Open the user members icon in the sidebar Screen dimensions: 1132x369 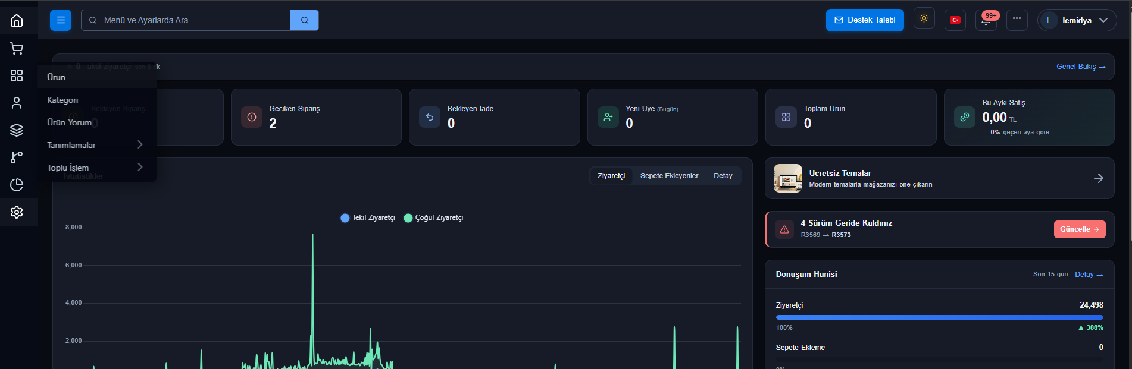(17, 103)
